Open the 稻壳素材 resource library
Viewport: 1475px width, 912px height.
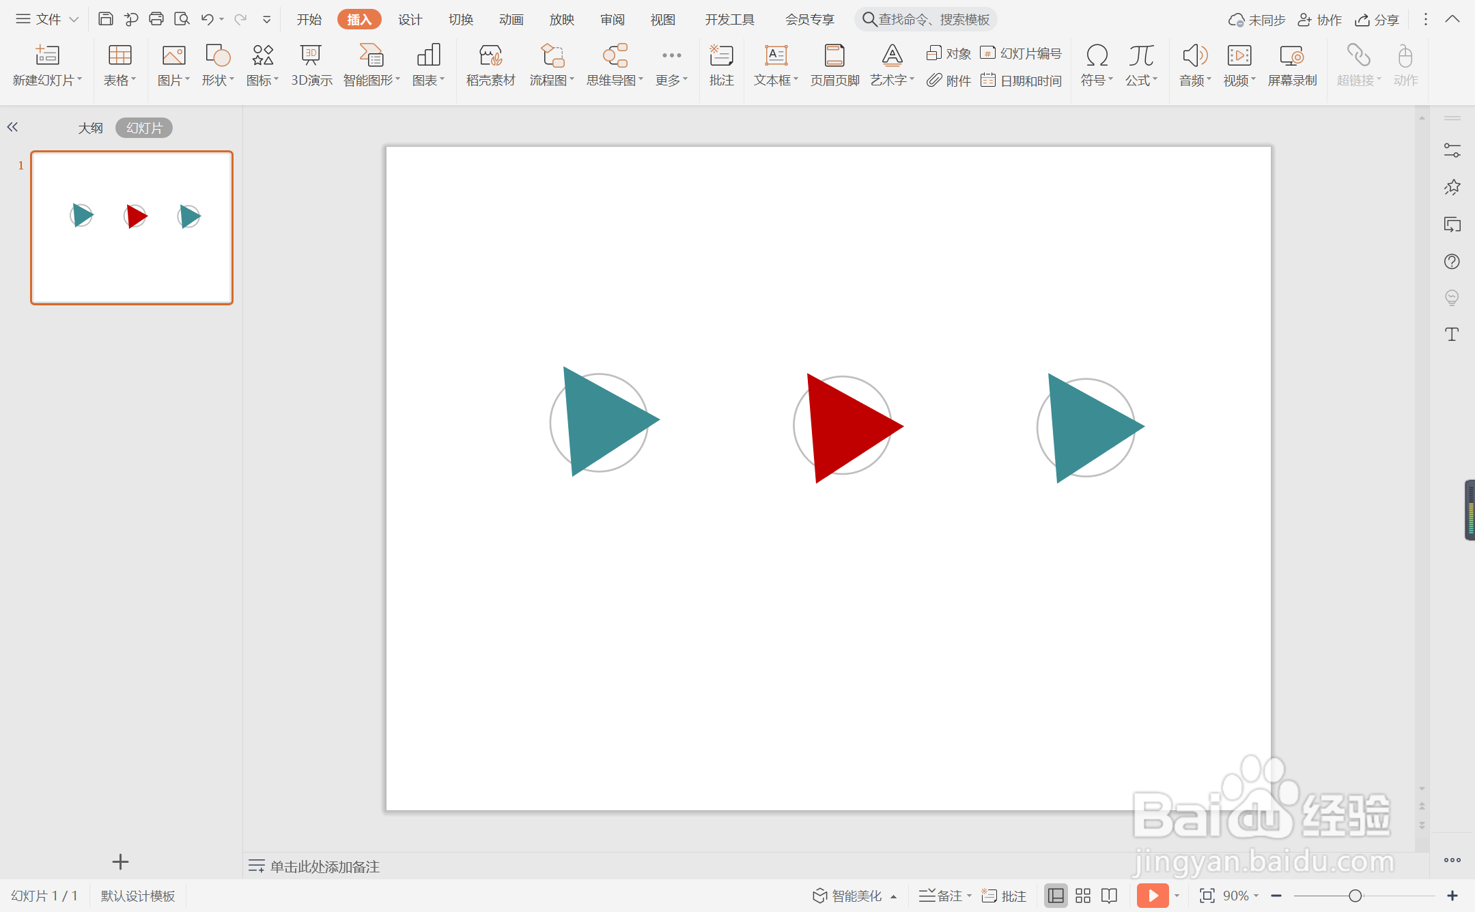[x=490, y=65]
